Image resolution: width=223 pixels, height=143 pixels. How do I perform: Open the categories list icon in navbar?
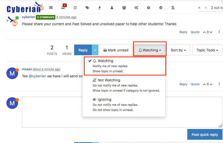point(51,8)
